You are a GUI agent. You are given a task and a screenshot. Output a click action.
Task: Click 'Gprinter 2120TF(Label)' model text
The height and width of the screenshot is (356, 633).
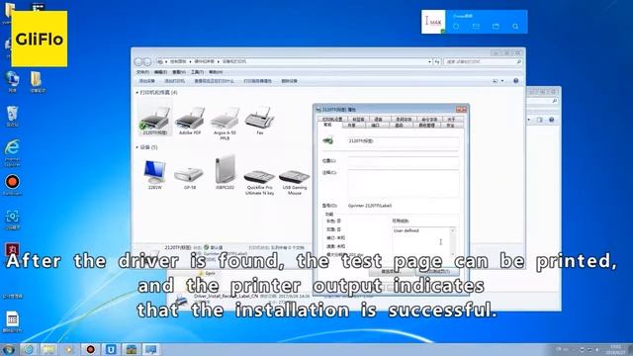370,206
